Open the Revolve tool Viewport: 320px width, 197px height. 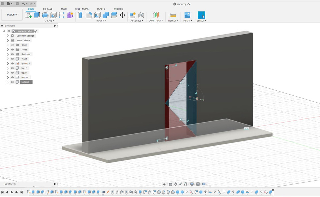[45, 15]
